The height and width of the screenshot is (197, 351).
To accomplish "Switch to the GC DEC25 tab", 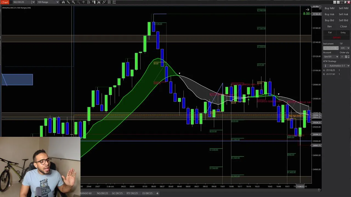I will tap(117, 193).
